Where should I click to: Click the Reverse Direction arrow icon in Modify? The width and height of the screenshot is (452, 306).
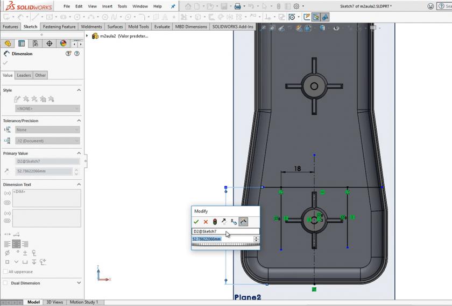click(224, 222)
